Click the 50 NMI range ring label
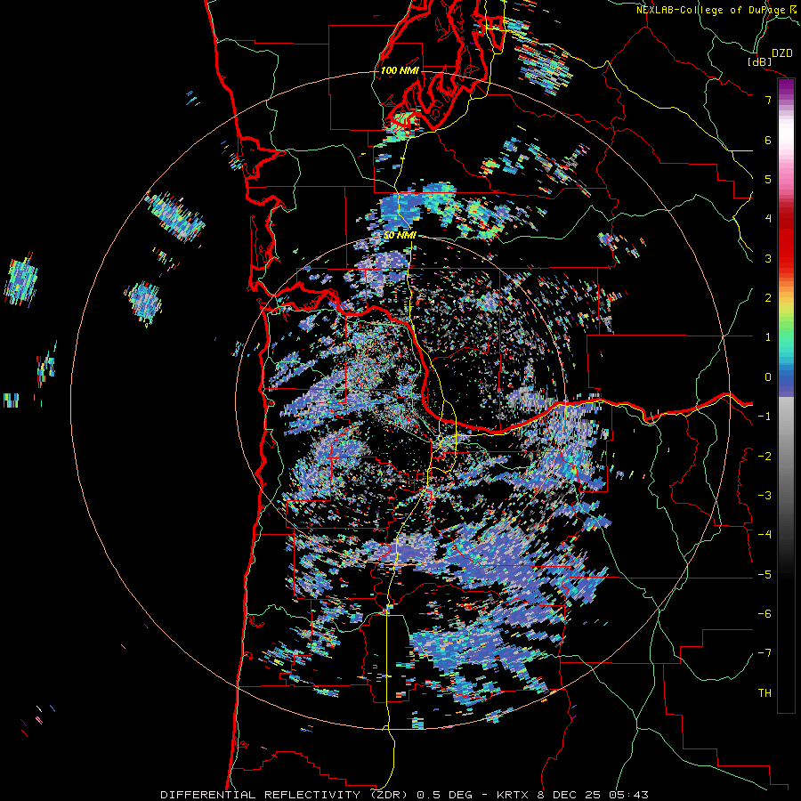The width and height of the screenshot is (801, 801). coord(400,236)
